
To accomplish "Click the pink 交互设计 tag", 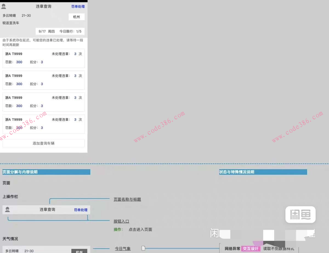I will 251,248.
